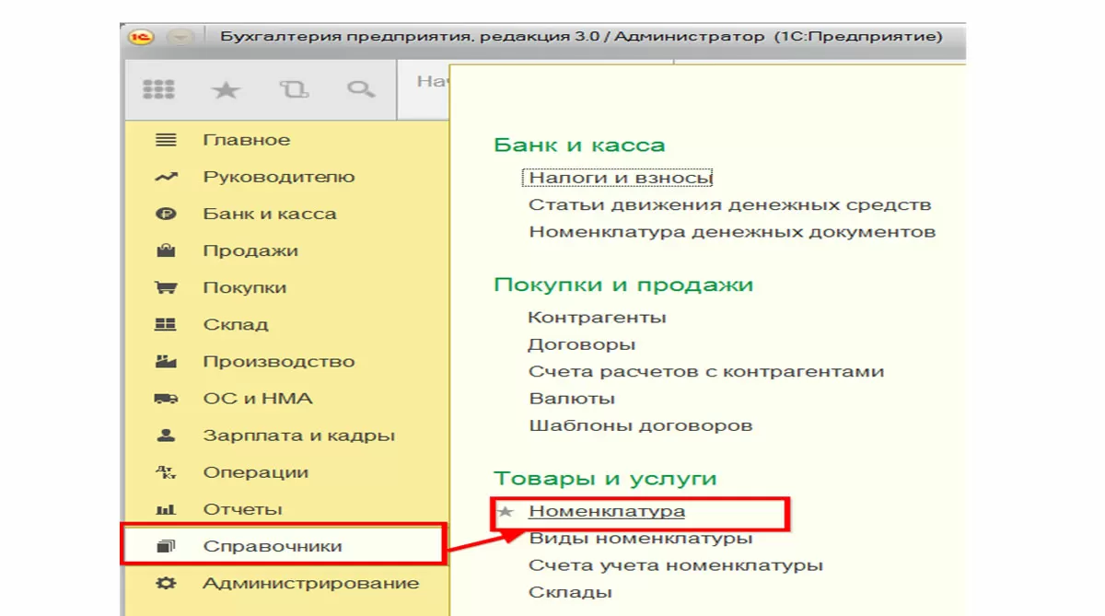Open the Склады directory link
1105x616 pixels.
click(x=571, y=592)
